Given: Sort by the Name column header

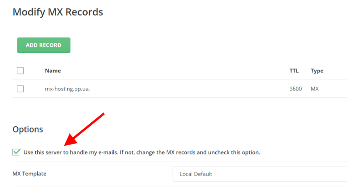Looking at the screenshot, I should point(53,70).
